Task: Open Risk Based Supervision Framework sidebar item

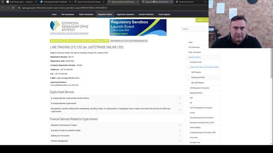Action: coord(202,118)
